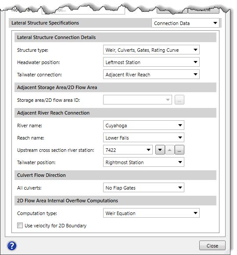Click the Reach name label
This screenshot has width=237, height=255.
[x=31, y=138]
